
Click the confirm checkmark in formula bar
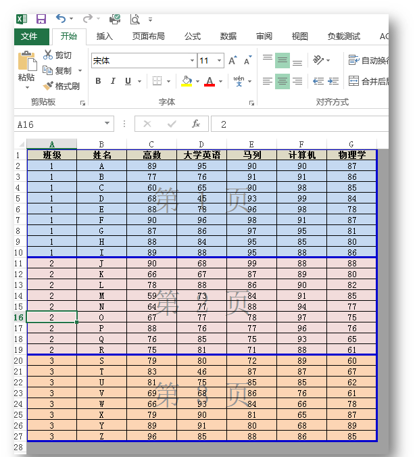(x=172, y=124)
